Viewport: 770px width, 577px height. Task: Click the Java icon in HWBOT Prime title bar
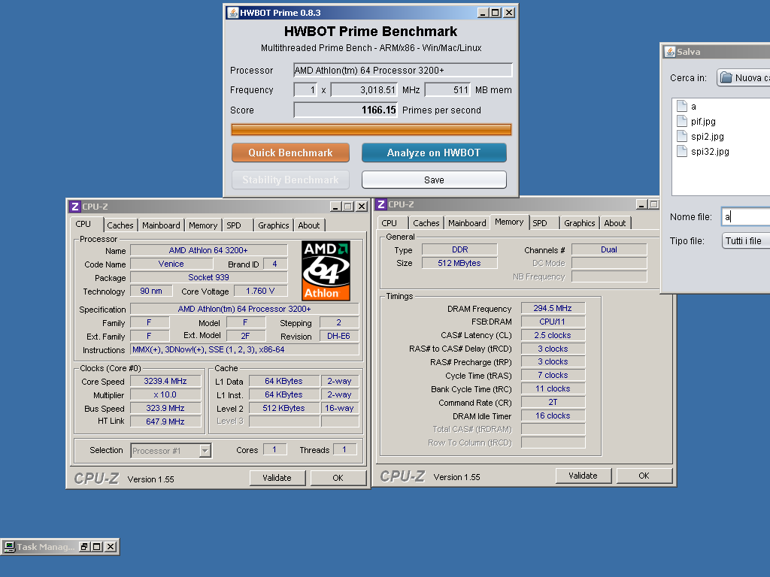click(233, 13)
